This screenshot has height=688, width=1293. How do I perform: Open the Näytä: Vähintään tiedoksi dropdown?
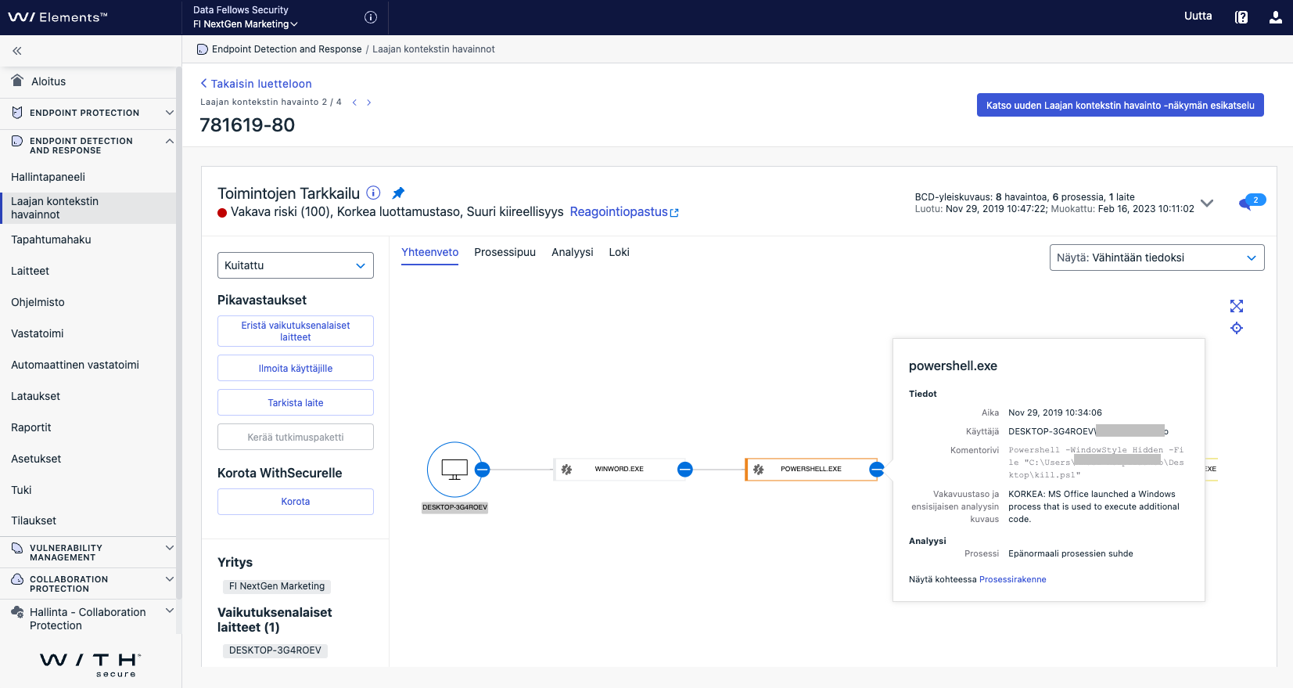pyautogui.click(x=1156, y=258)
